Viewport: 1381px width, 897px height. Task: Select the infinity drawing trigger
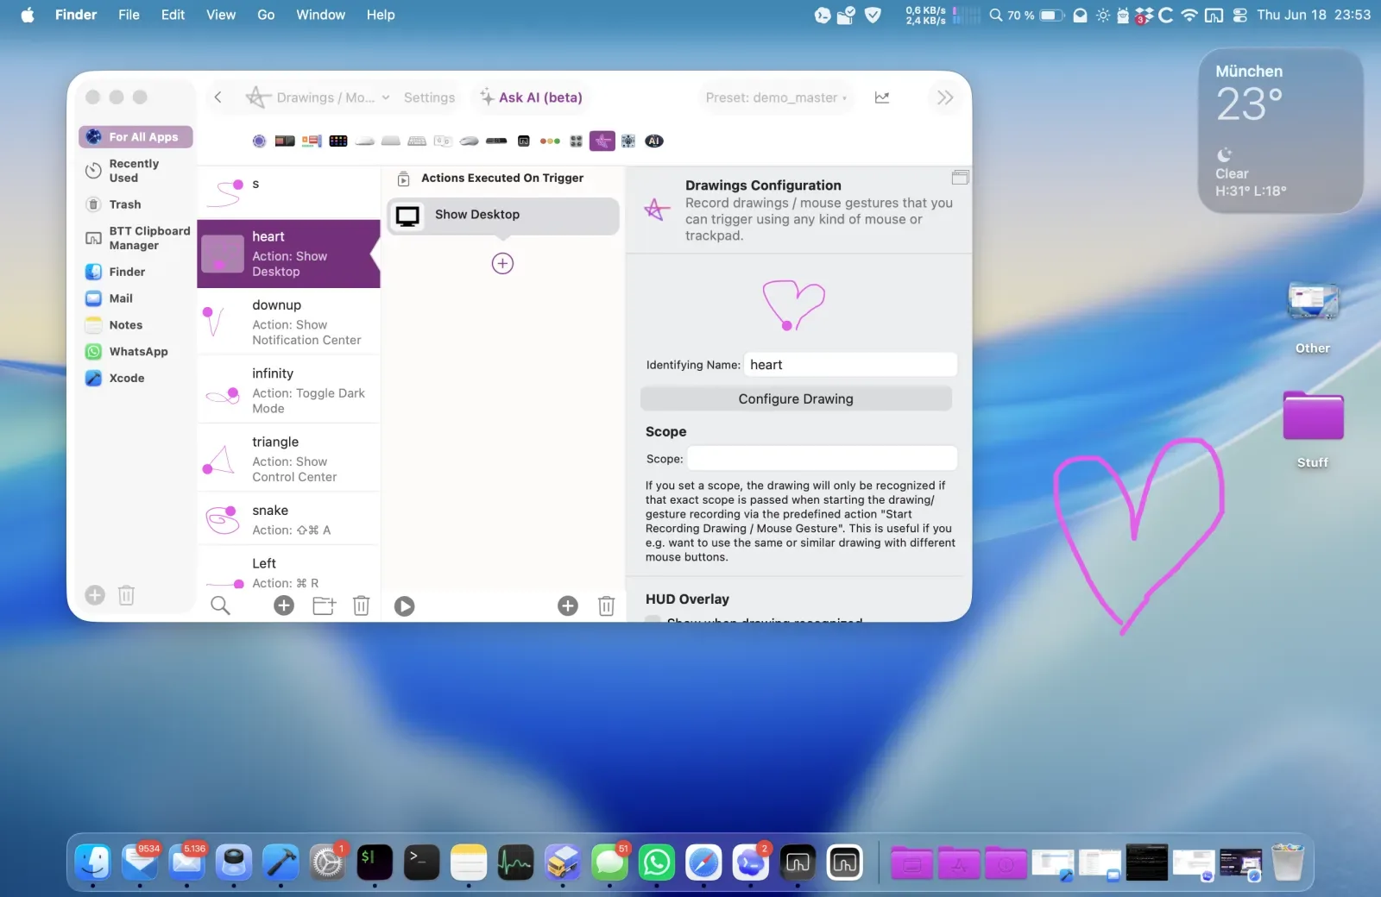(x=288, y=390)
